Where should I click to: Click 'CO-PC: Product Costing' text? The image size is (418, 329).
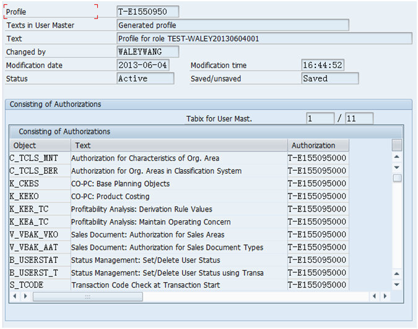tap(110, 197)
